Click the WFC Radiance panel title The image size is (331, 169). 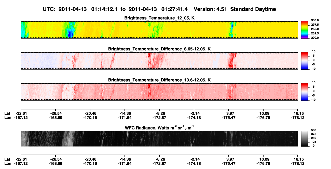[159, 128]
